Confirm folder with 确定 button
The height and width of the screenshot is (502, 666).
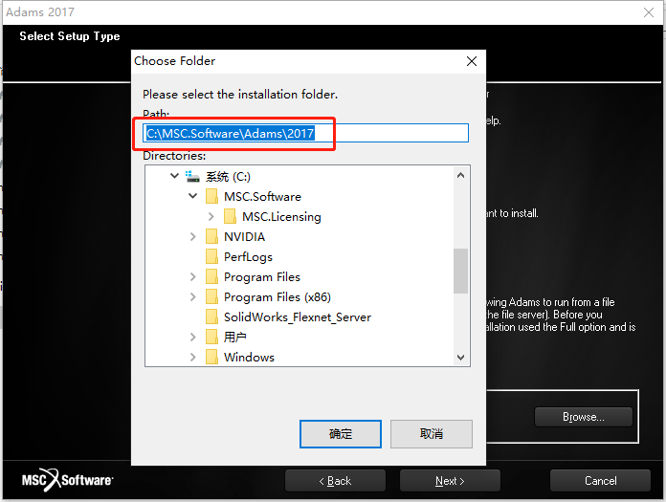click(x=341, y=434)
